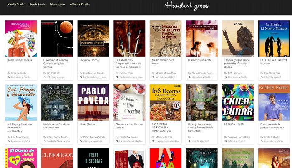Open the Trece Historias book cover

click(x=93, y=158)
